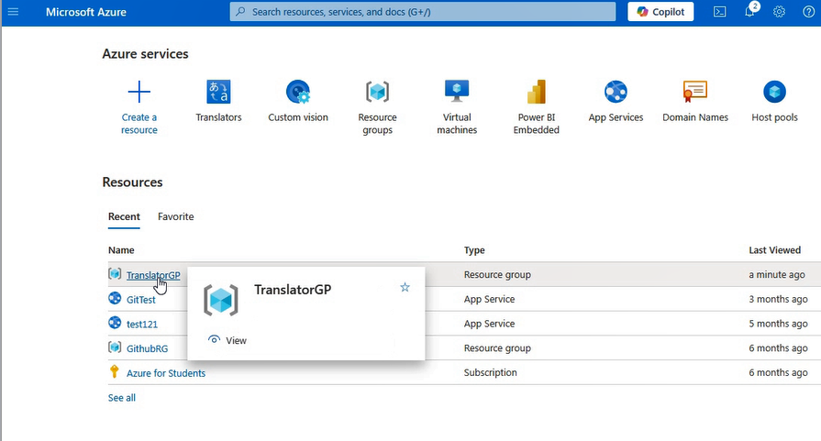The image size is (821, 441).
Task: Open the test121 resource link
Action: [142, 325]
